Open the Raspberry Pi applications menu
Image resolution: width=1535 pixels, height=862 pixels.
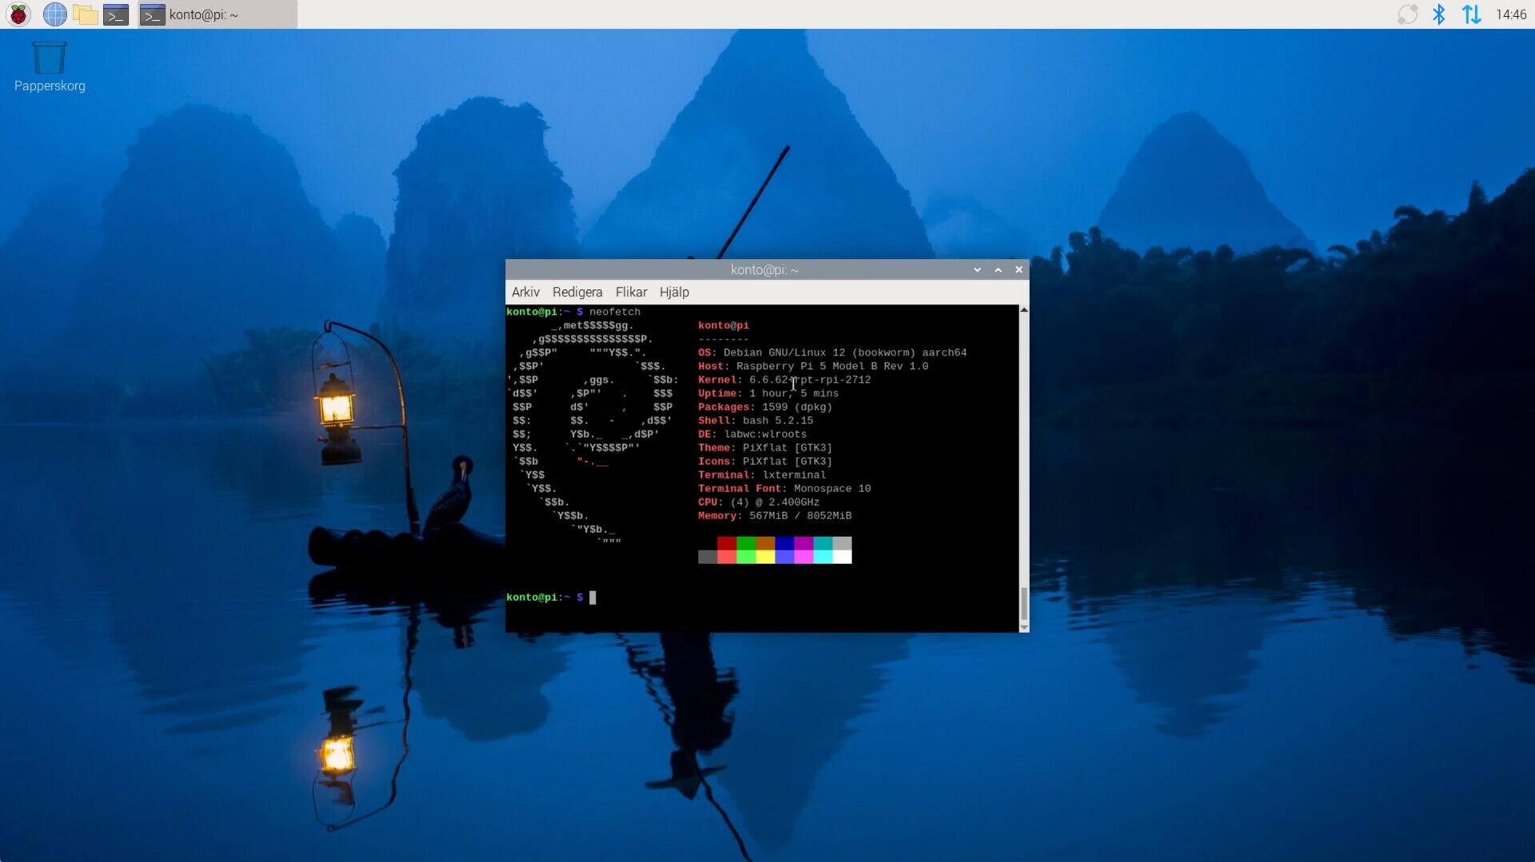tap(18, 14)
